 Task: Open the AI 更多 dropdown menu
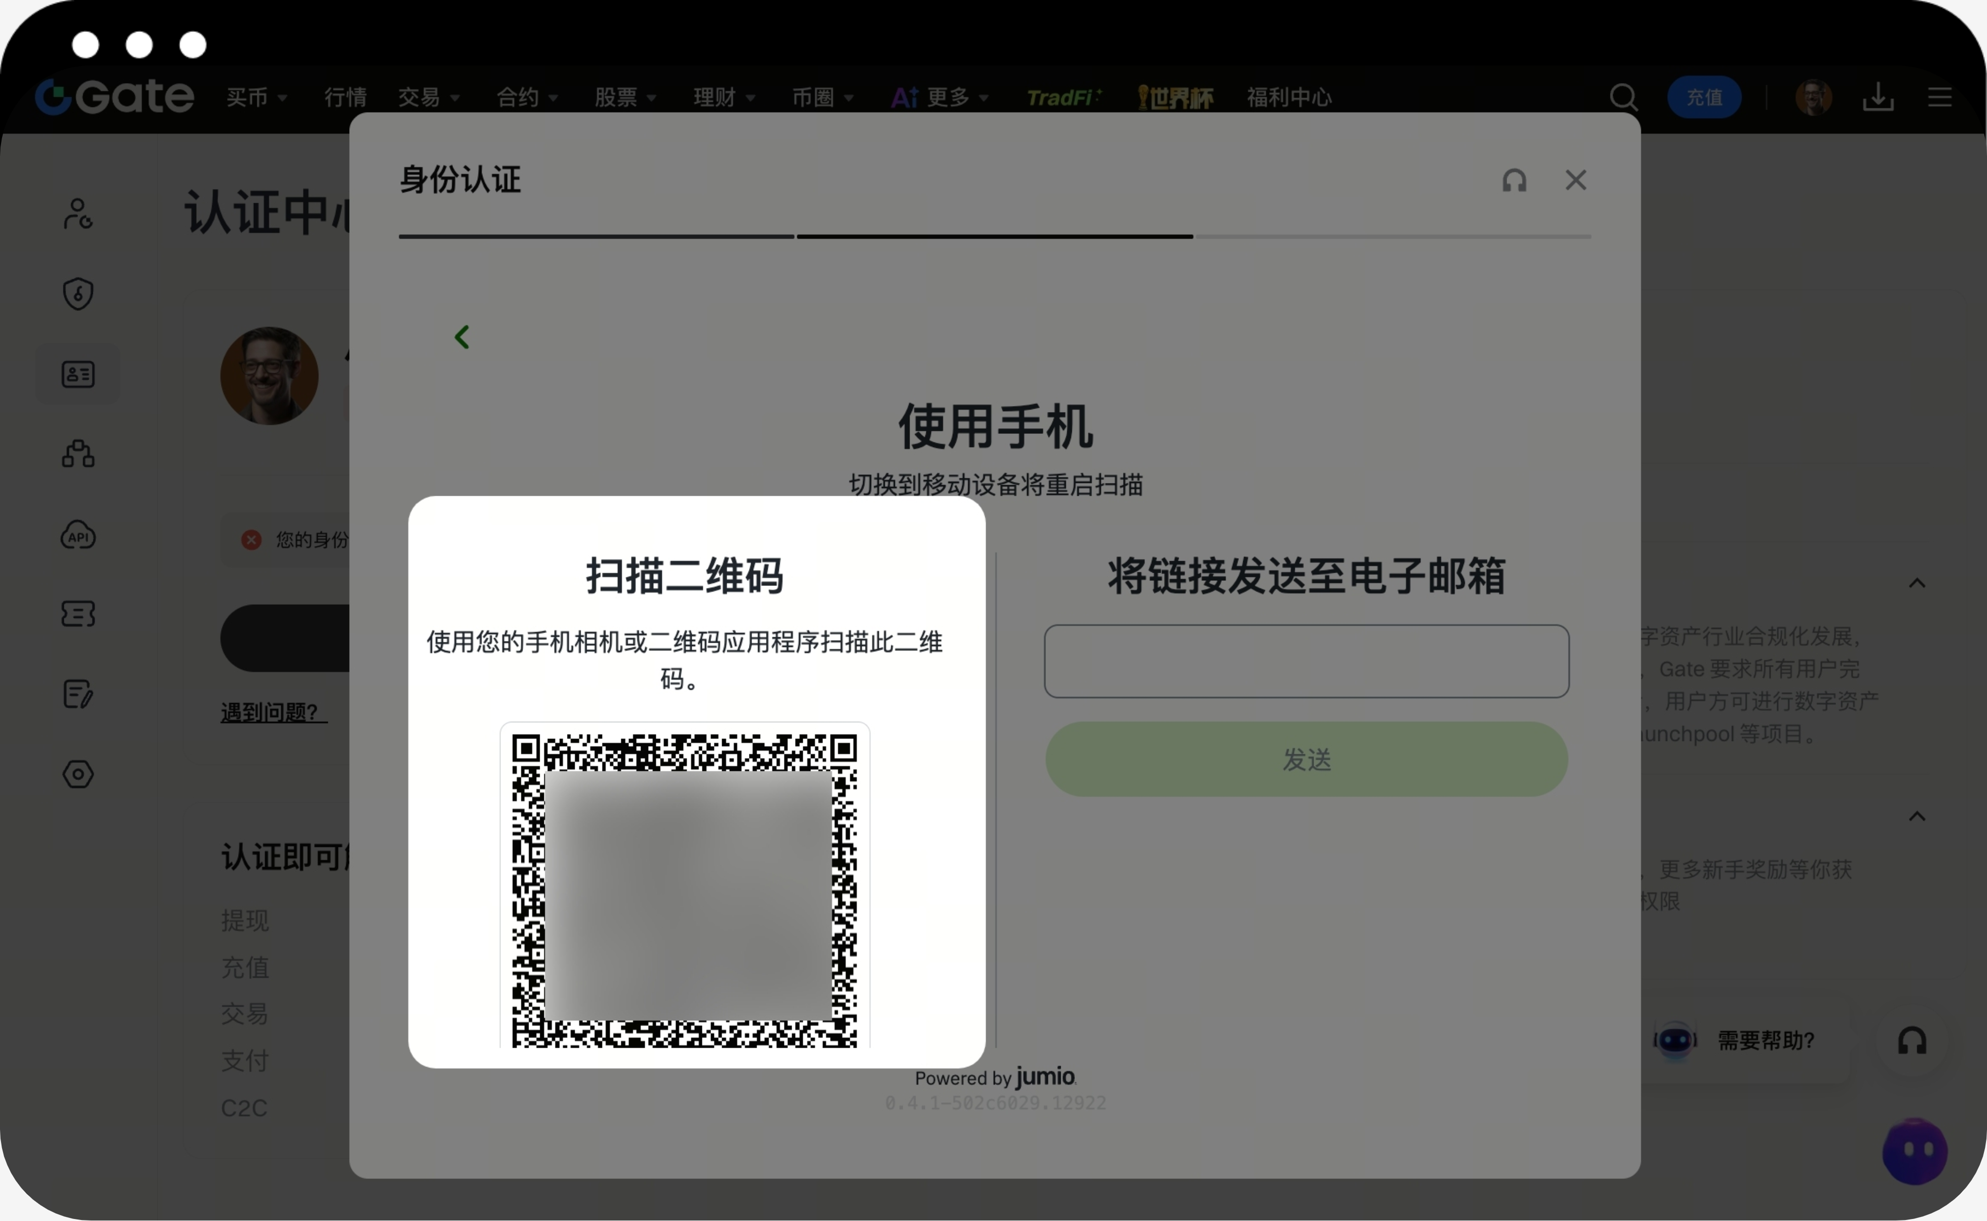940,98
